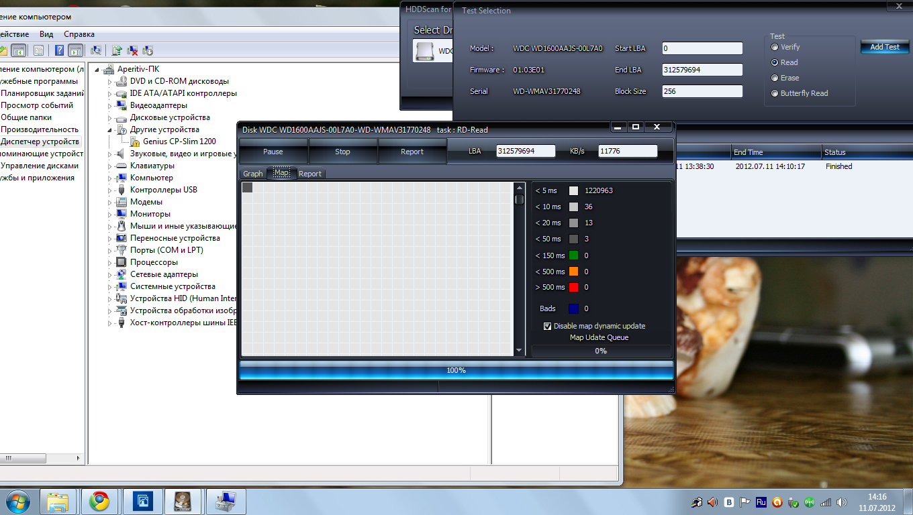Select Управление дисками in left pane
913x515 pixels.
click(40, 166)
